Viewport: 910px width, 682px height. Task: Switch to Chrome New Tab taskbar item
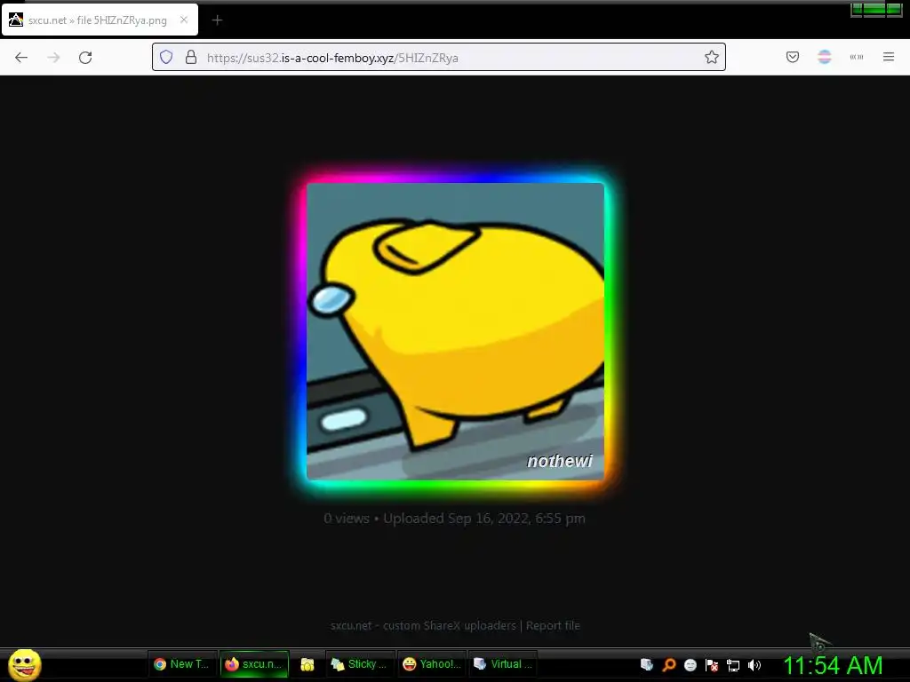point(182,664)
